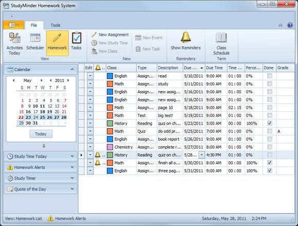298x226 pixels.
Task: Open Edit dropdown for Math study row
Action: 90,84
